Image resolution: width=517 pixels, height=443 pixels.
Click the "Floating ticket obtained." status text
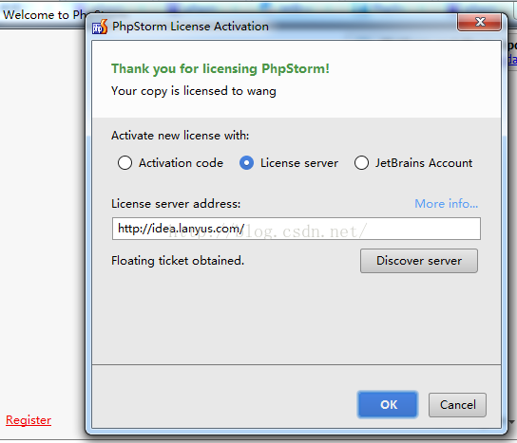tap(178, 261)
